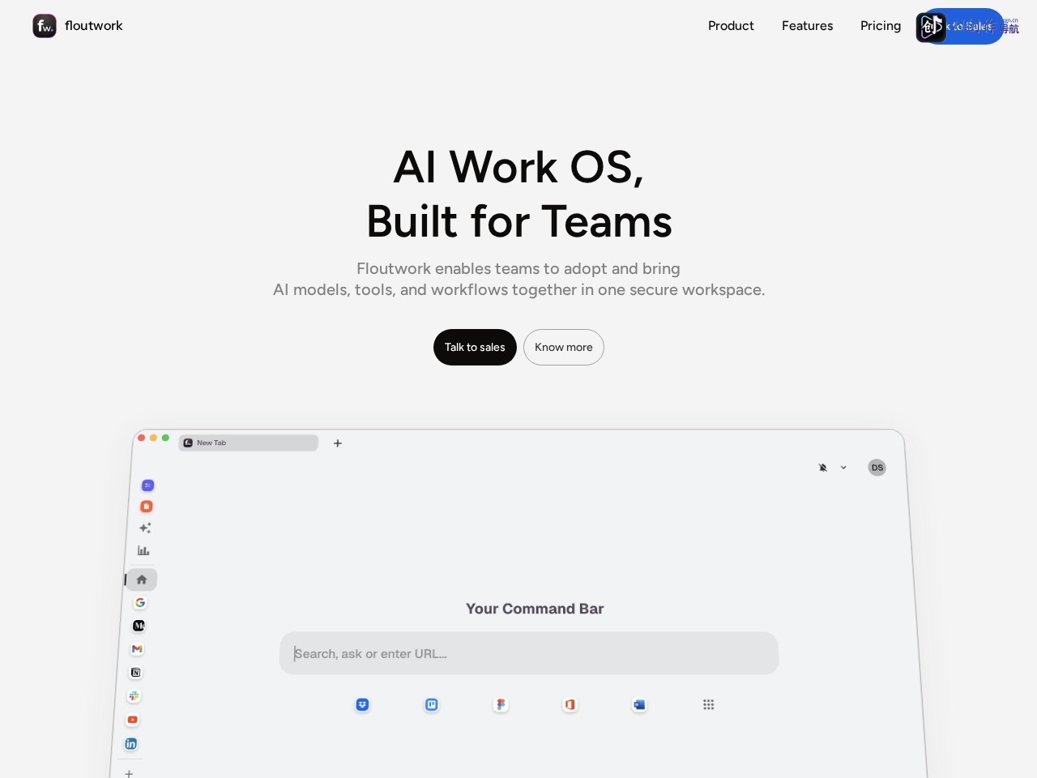Viewport: 1037px width, 778px height.
Task: Open the Microsoft Office shortcut icon
Action: coord(570,704)
